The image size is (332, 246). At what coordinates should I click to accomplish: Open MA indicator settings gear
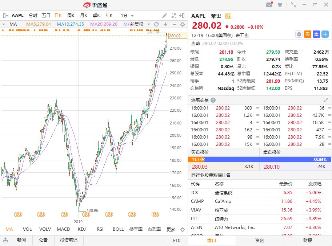point(183,24)
